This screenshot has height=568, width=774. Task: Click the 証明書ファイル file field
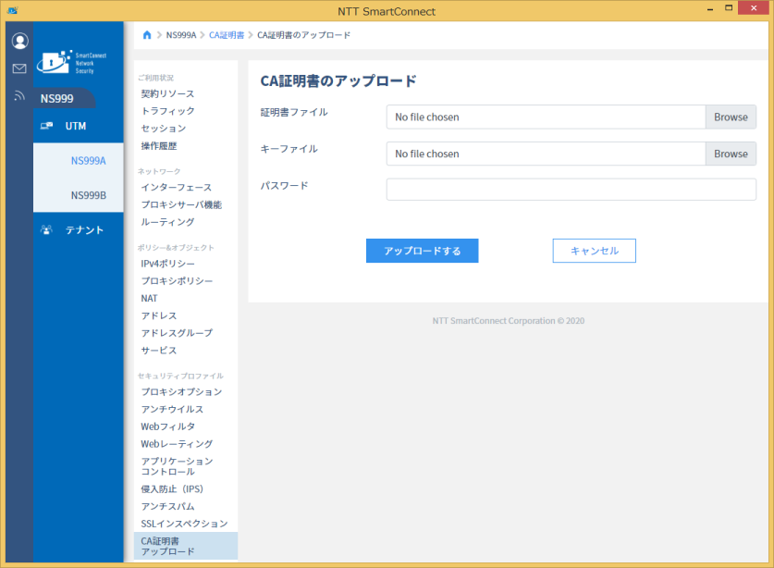(x=546, y=117)
